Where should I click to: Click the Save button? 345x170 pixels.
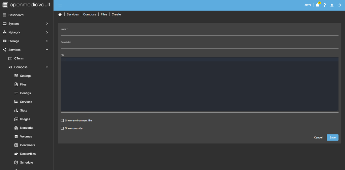[x=332, y=137]
